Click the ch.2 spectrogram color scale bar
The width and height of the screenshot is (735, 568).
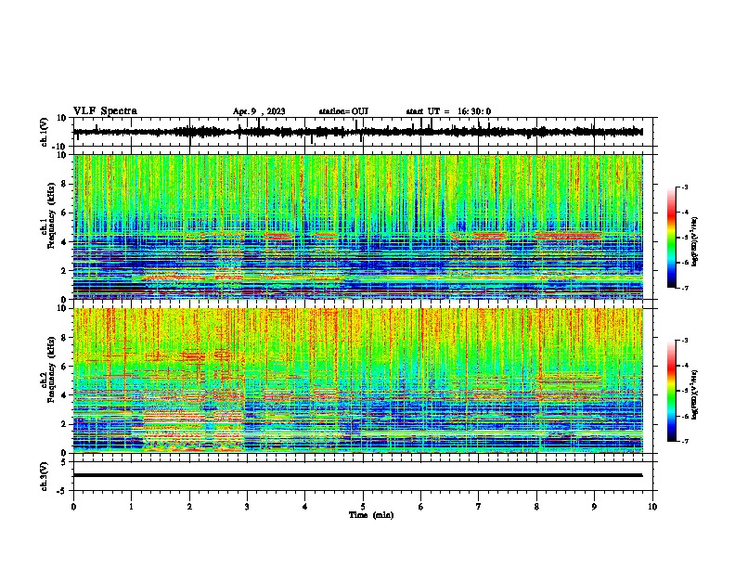(672, 391)
